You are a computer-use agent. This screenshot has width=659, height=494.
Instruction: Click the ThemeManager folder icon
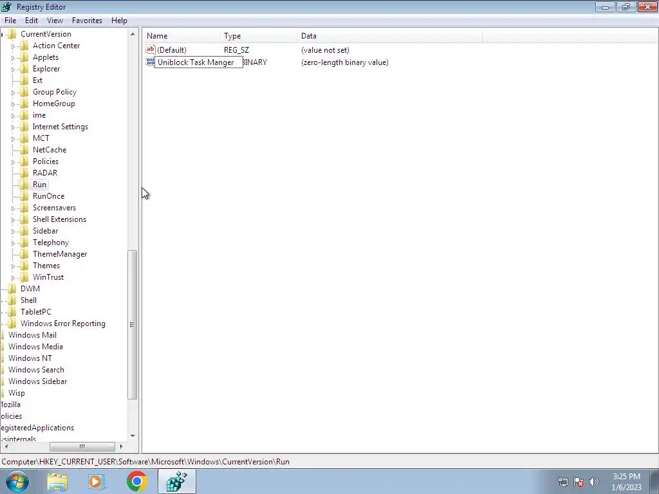[x=24, y=253]
